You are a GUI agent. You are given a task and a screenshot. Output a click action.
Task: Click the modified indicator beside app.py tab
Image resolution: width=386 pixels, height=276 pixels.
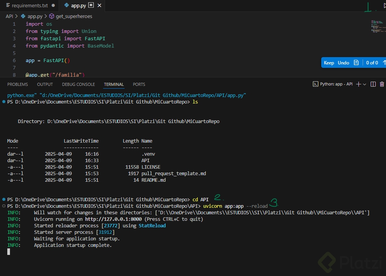pos(91,5)
